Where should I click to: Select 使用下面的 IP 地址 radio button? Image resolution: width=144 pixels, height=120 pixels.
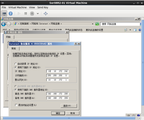(x=16, y=67)
